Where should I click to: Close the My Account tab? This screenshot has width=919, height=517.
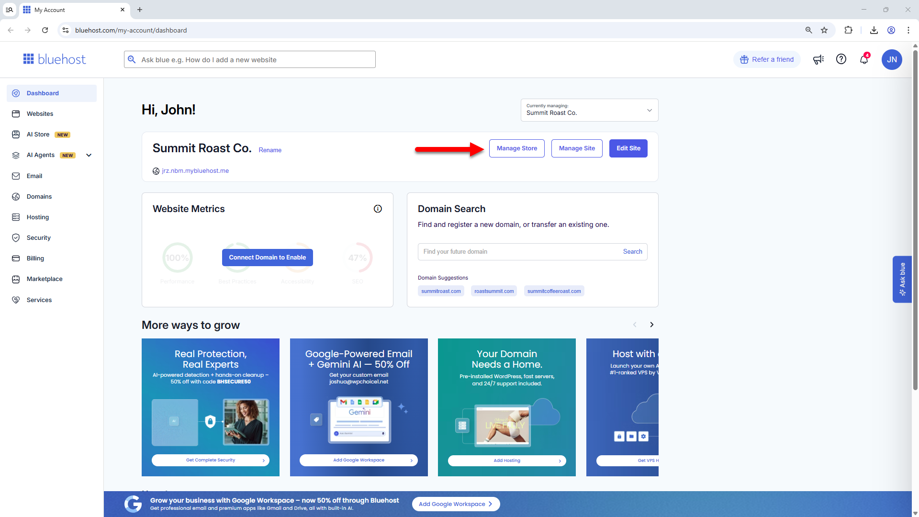point(123,10)
